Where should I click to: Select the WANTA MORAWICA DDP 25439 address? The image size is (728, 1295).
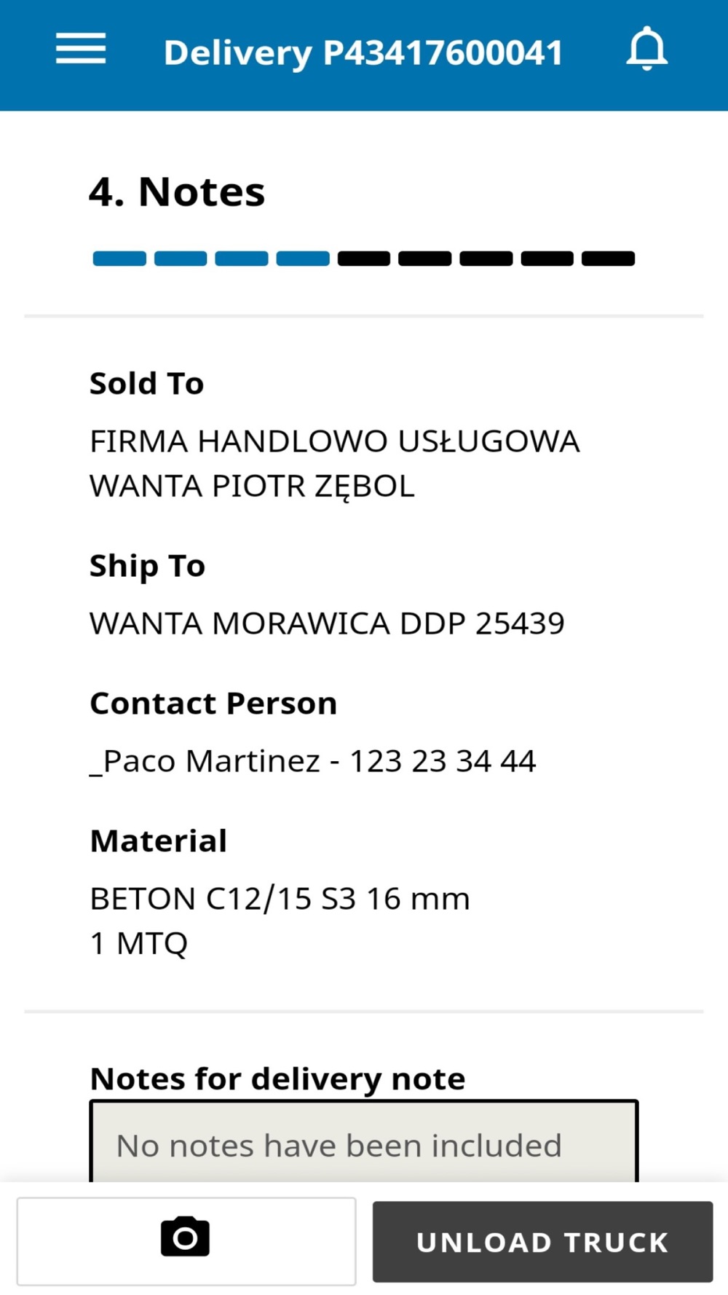(327, 623)
